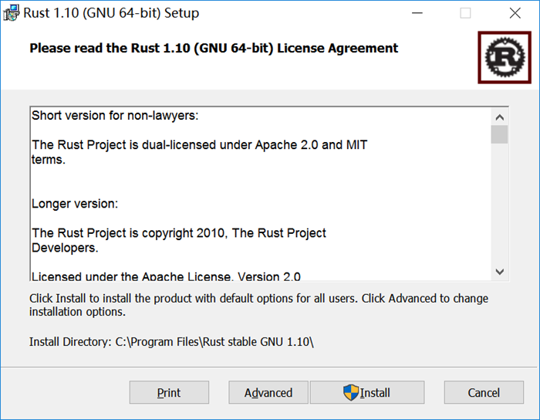Screen dimensions: 540x420
Task: Click the setup installer icon in title bar
Action: 12,13
